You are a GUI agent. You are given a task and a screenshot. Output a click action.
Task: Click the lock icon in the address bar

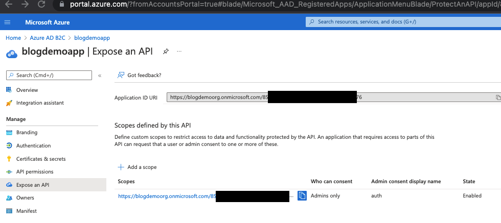coord(62,4)
